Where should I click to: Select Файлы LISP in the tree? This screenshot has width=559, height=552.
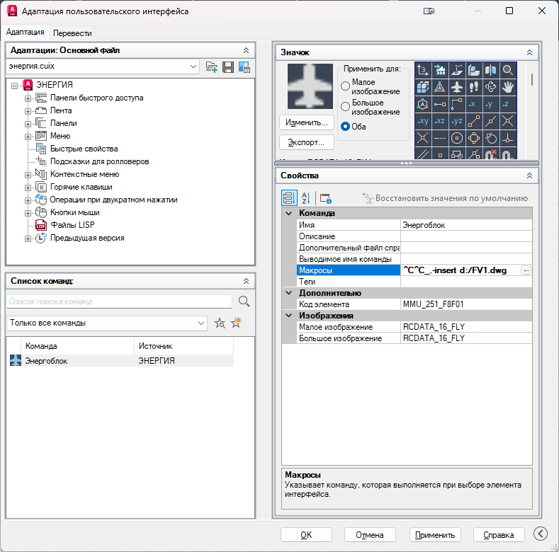pos(72,225)
